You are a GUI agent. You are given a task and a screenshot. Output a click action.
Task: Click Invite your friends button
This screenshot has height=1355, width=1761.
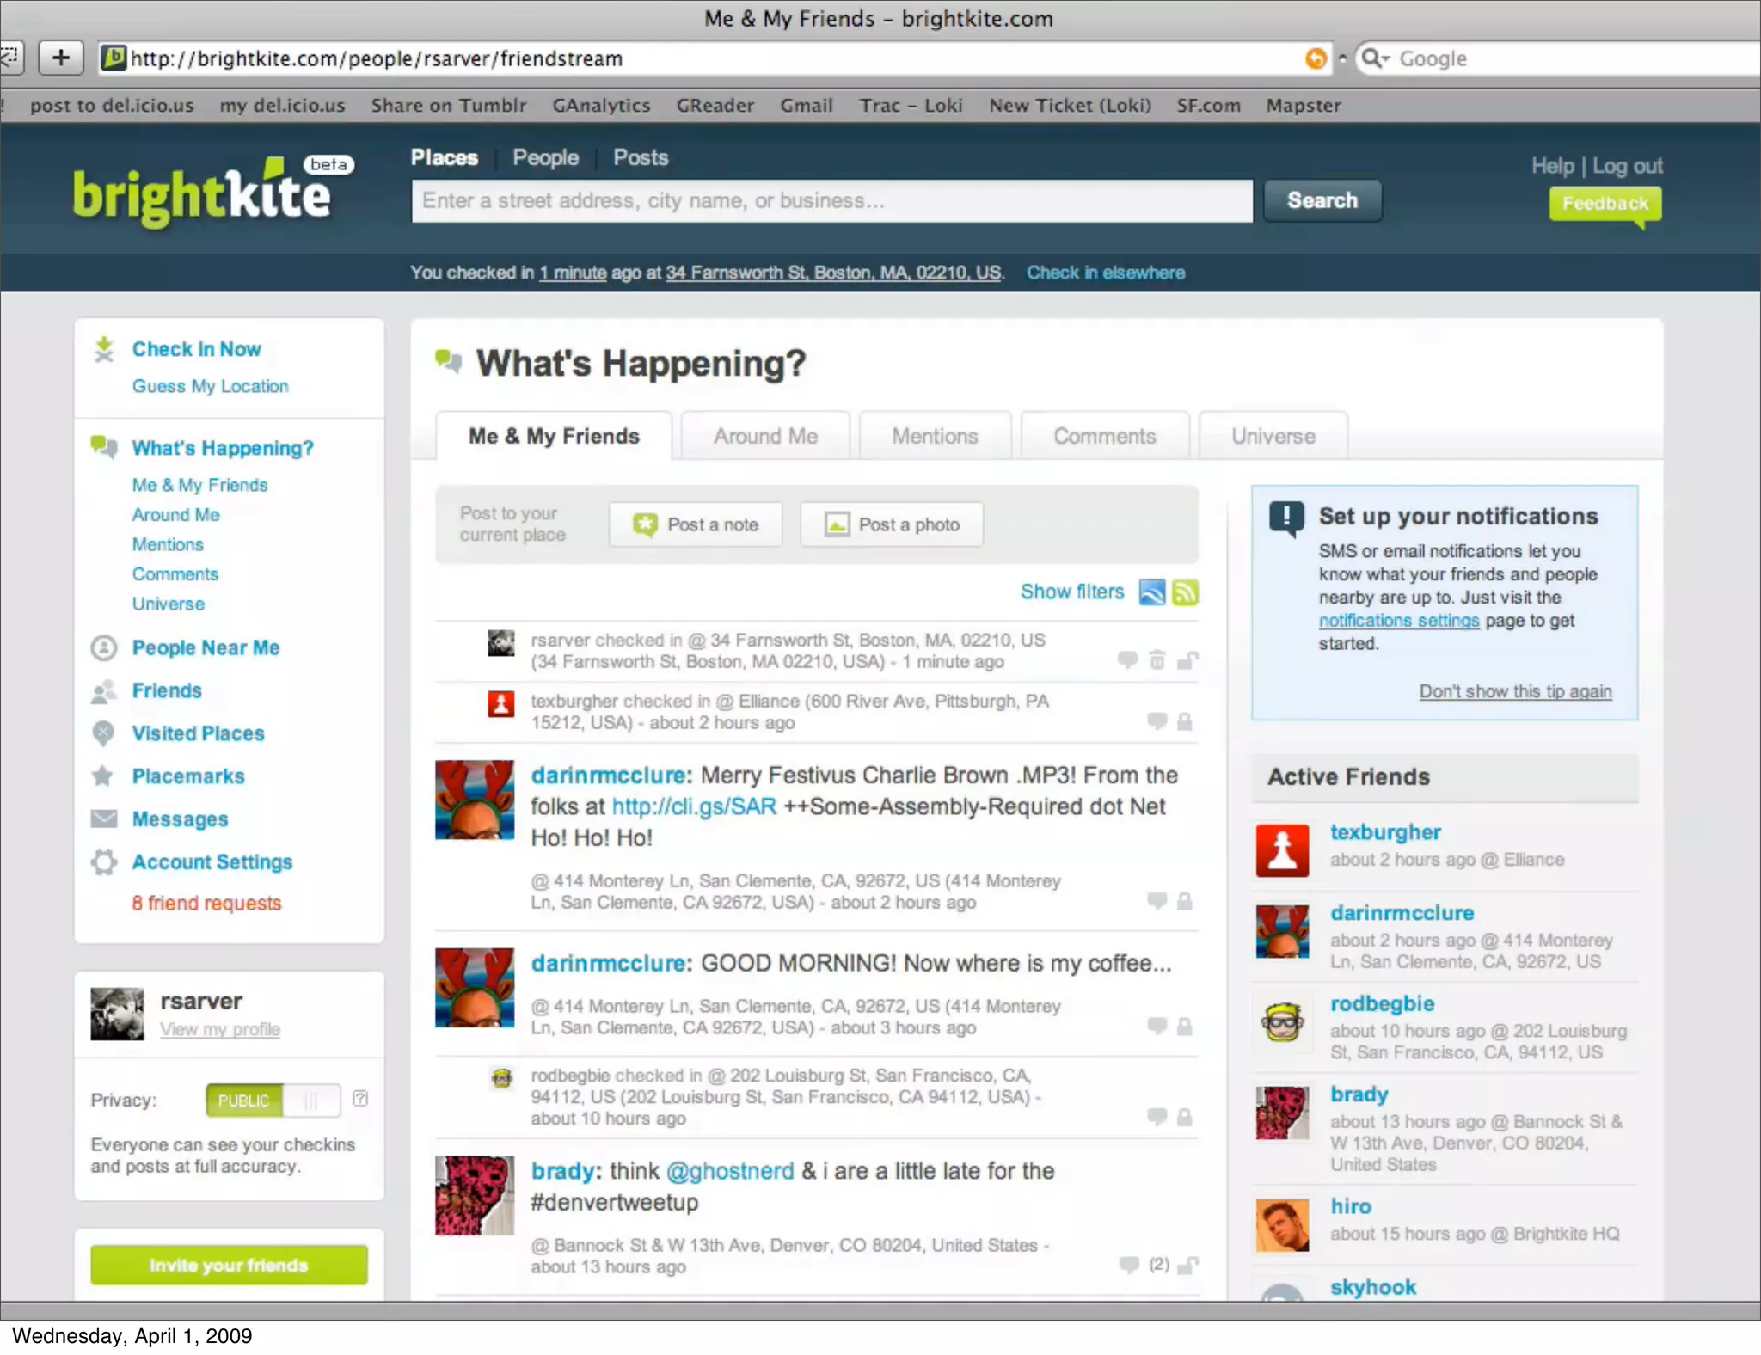pos(229,1265)
